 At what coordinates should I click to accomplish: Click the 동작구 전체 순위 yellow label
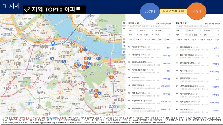173,11
